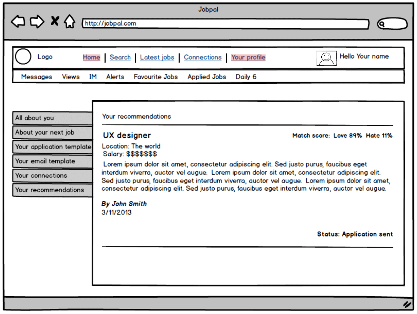Click the circular Logo image

(x=23, y=56)
